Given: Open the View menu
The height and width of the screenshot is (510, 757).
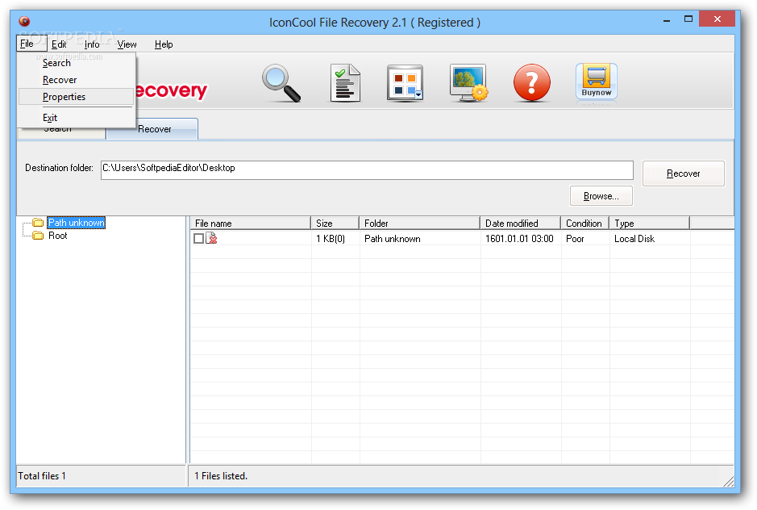Looking at the screenshot, I should 127,44.
